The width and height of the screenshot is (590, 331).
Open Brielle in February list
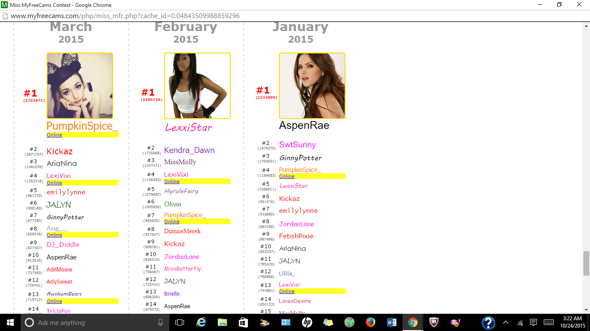point(172,294)
